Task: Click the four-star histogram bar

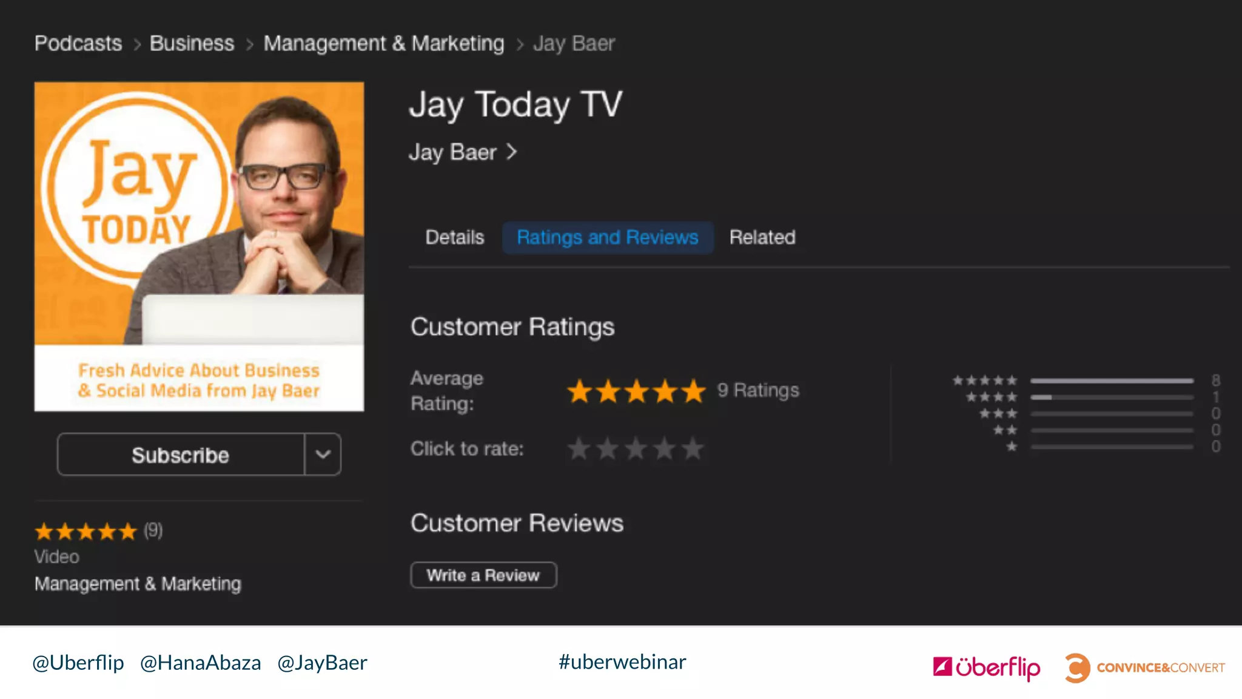Action: tap(1112, 397)
